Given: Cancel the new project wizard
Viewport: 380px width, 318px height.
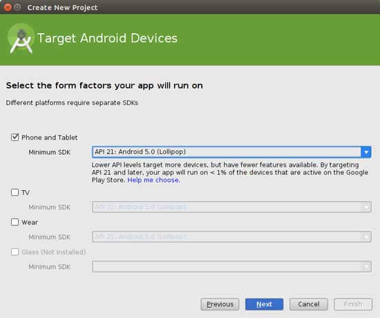Looking at the screenshot, I should [309, 304].
